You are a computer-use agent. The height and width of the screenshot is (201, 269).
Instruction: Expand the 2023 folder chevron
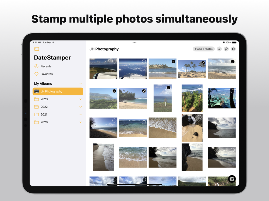click(x=80, y=99)
